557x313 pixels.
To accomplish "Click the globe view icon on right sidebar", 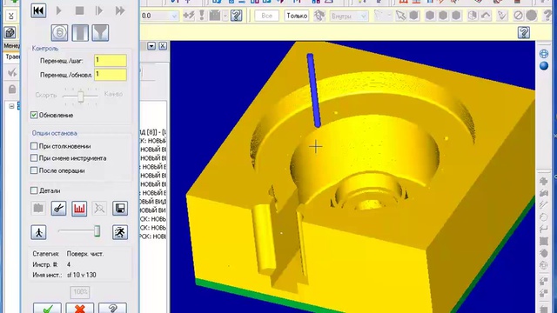I will (544, 54).
